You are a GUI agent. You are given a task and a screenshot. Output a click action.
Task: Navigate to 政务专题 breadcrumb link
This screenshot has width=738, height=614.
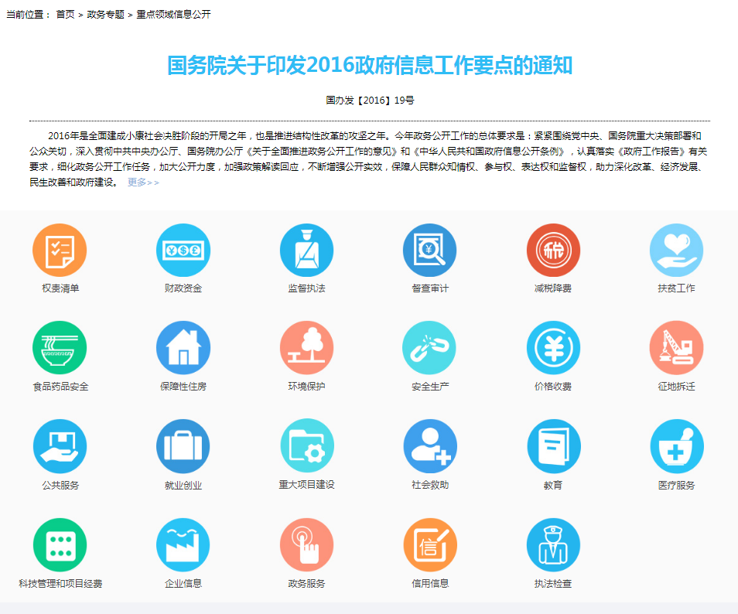(105, 15)
